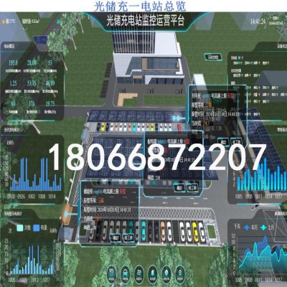Click the weather sun icon beside 27℃
Viewport: 287px width, 287px height.
point(4,22)
